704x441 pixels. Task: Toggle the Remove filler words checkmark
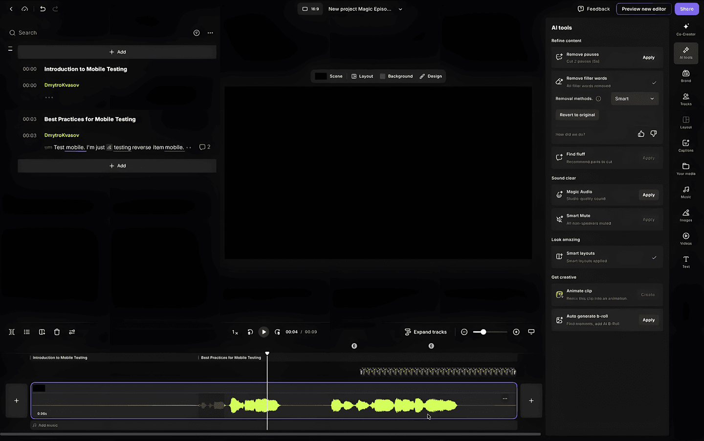(654, 83)
